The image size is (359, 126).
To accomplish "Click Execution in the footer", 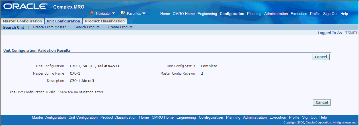I will pos(278,117).
